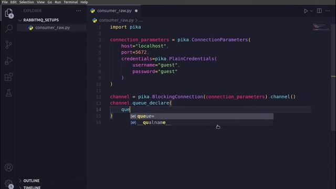336x189 pixels.
Task: Click the password="guest" argument
Action: (x=155, y=71)
